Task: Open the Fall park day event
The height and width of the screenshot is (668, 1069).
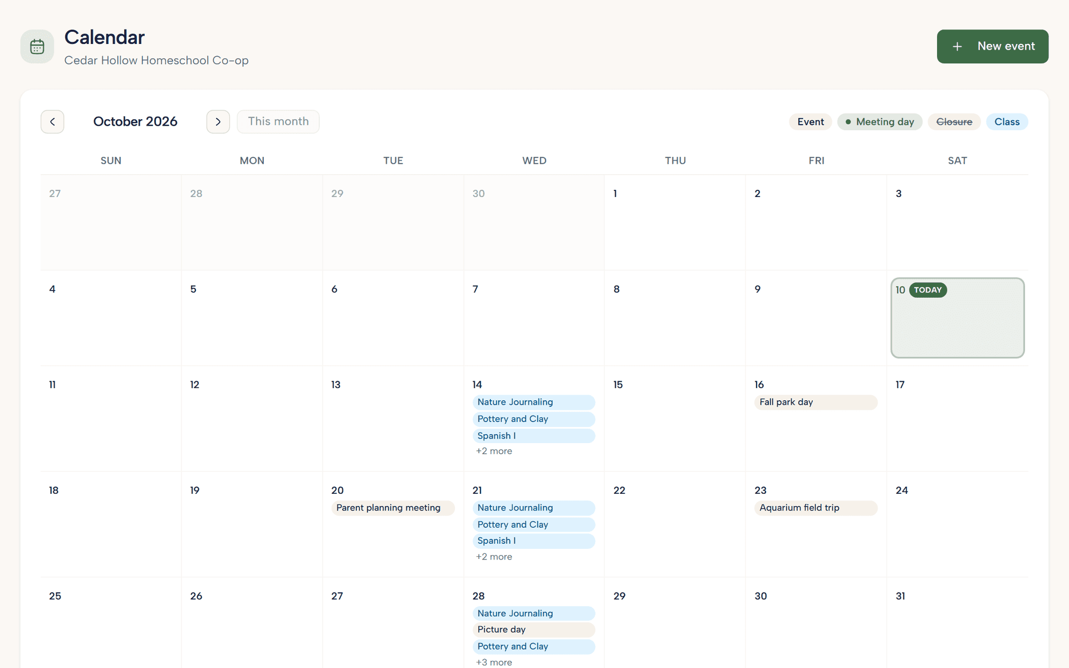Action: coord(816,402)
